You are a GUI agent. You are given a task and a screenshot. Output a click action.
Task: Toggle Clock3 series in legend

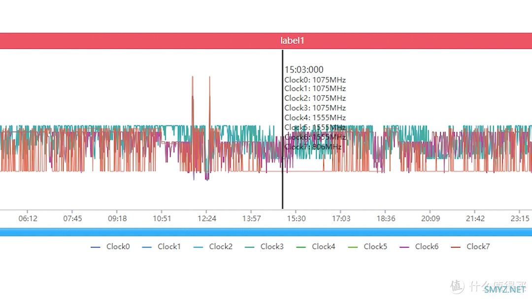pyautogui.click(x=265, y=246)
